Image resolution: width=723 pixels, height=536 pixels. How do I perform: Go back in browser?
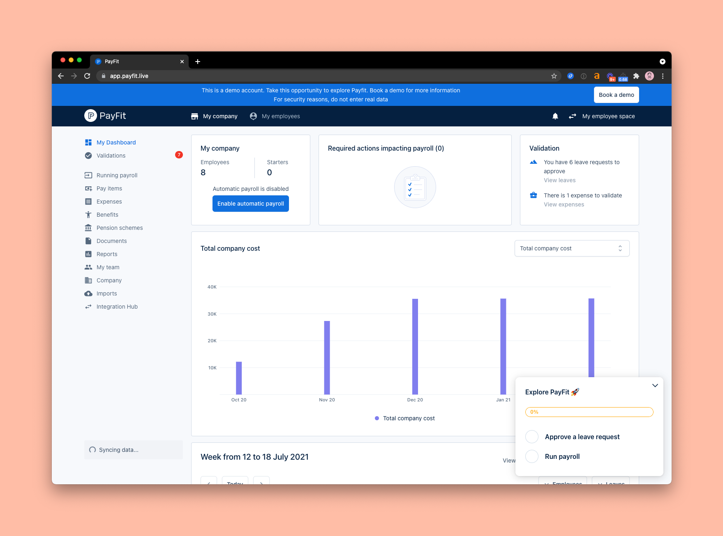[x=61, y=76]
